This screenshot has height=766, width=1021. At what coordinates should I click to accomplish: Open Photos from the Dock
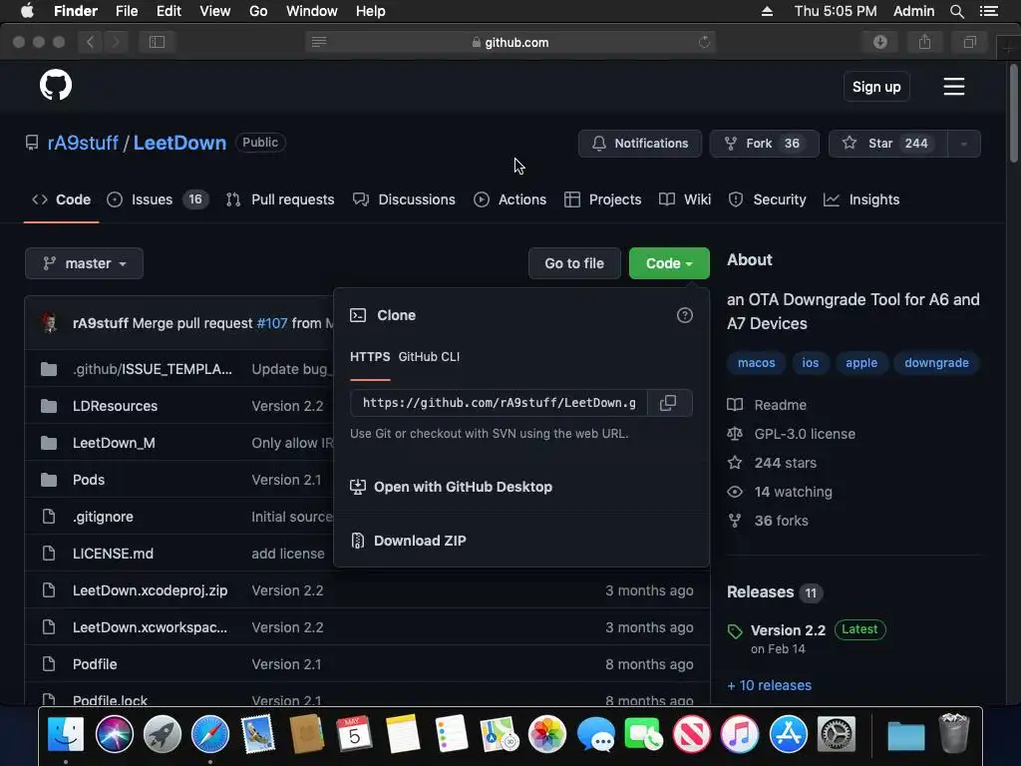tap(547, 734)
